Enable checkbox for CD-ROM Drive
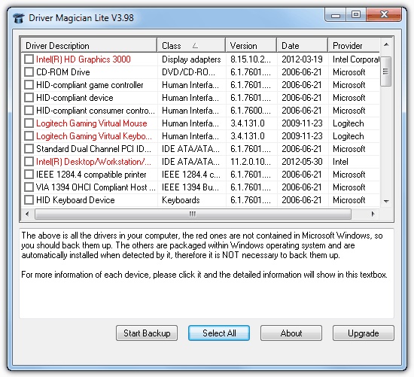414x377 pixels. [x=29, y=71]
